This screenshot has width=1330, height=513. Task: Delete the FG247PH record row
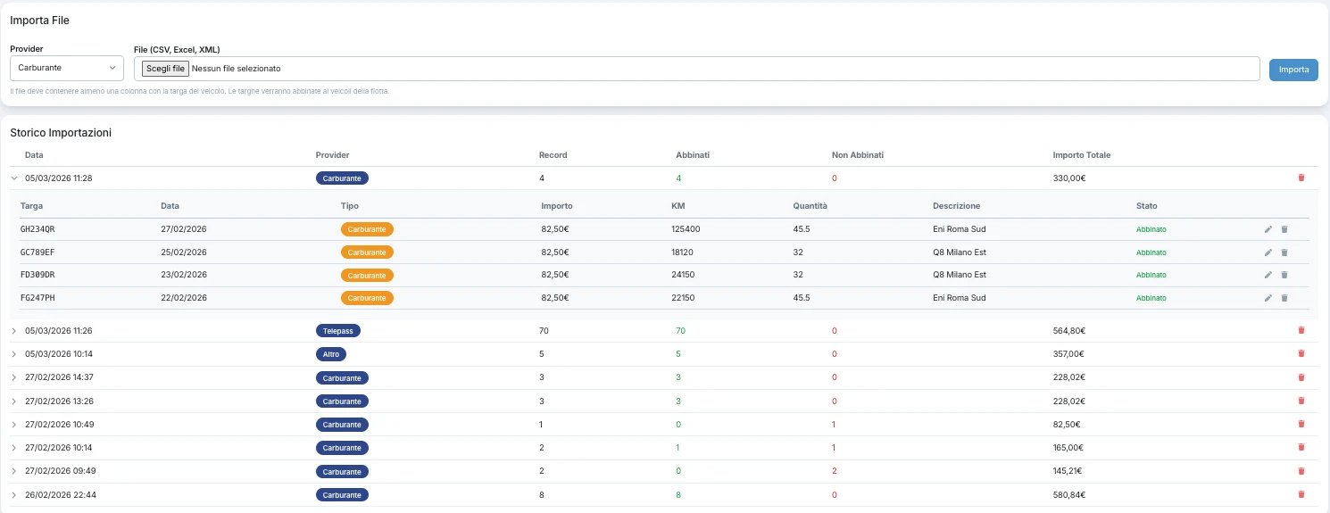pyautogui.click(x=1284, y=298)
